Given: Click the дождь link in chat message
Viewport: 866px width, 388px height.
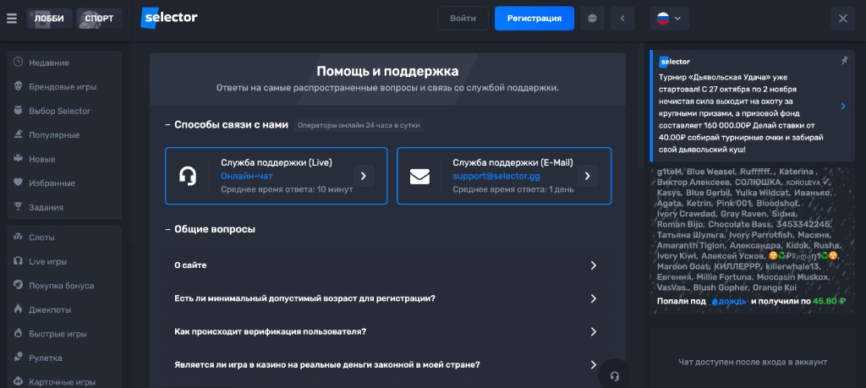Looking at the screenshot, I should pyautogui.click(x=729, y=301).
